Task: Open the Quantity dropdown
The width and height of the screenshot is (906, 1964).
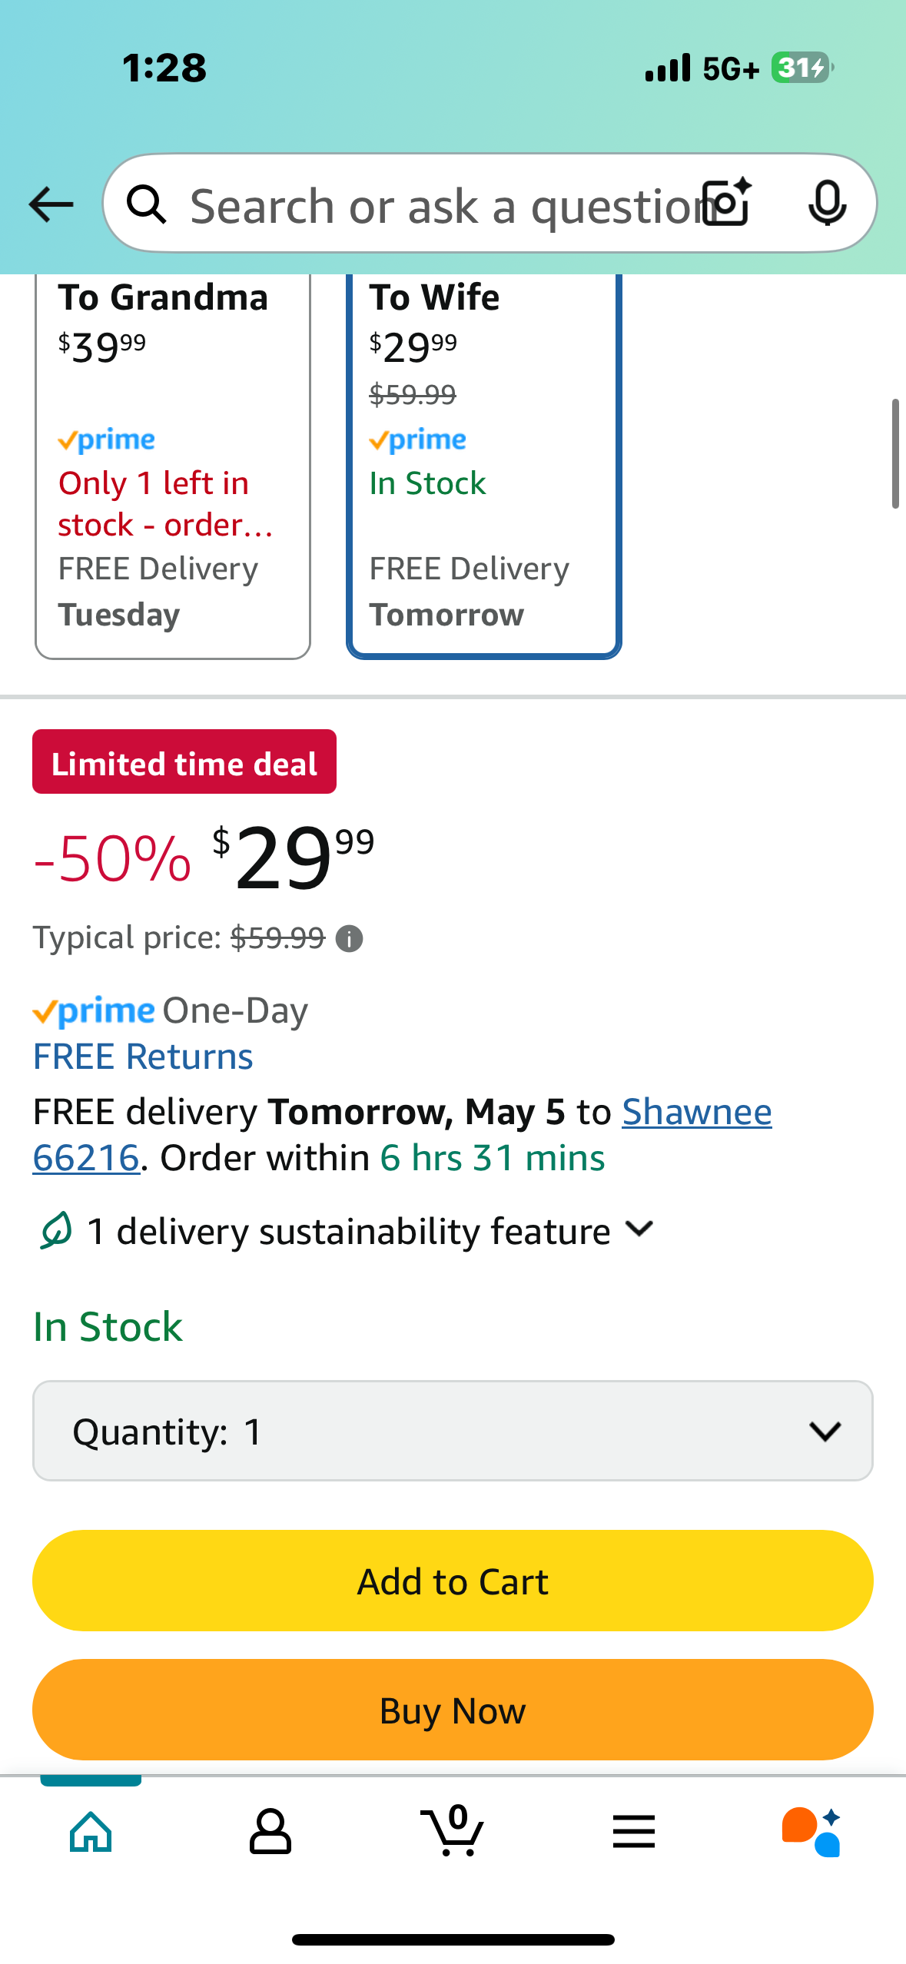Action: [x=453, y=1431]
